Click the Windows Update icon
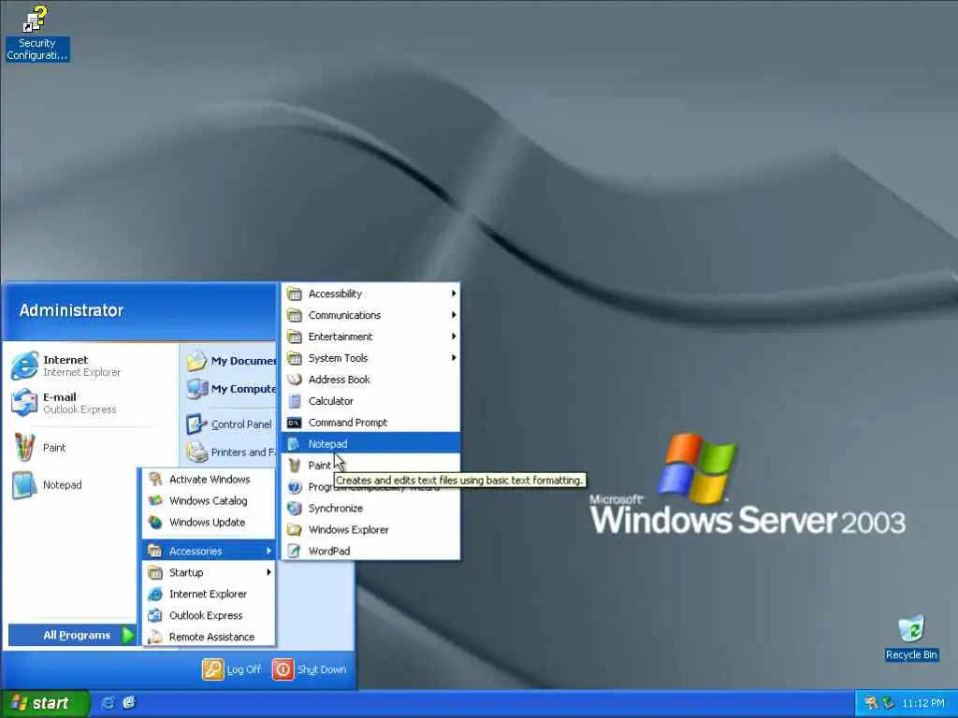This screenshot has width=958, height=718. point(156,522)
